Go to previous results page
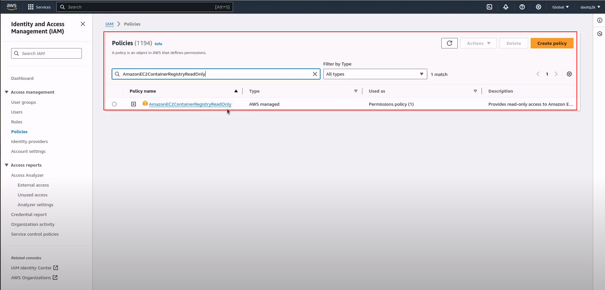 coord(538,74)
